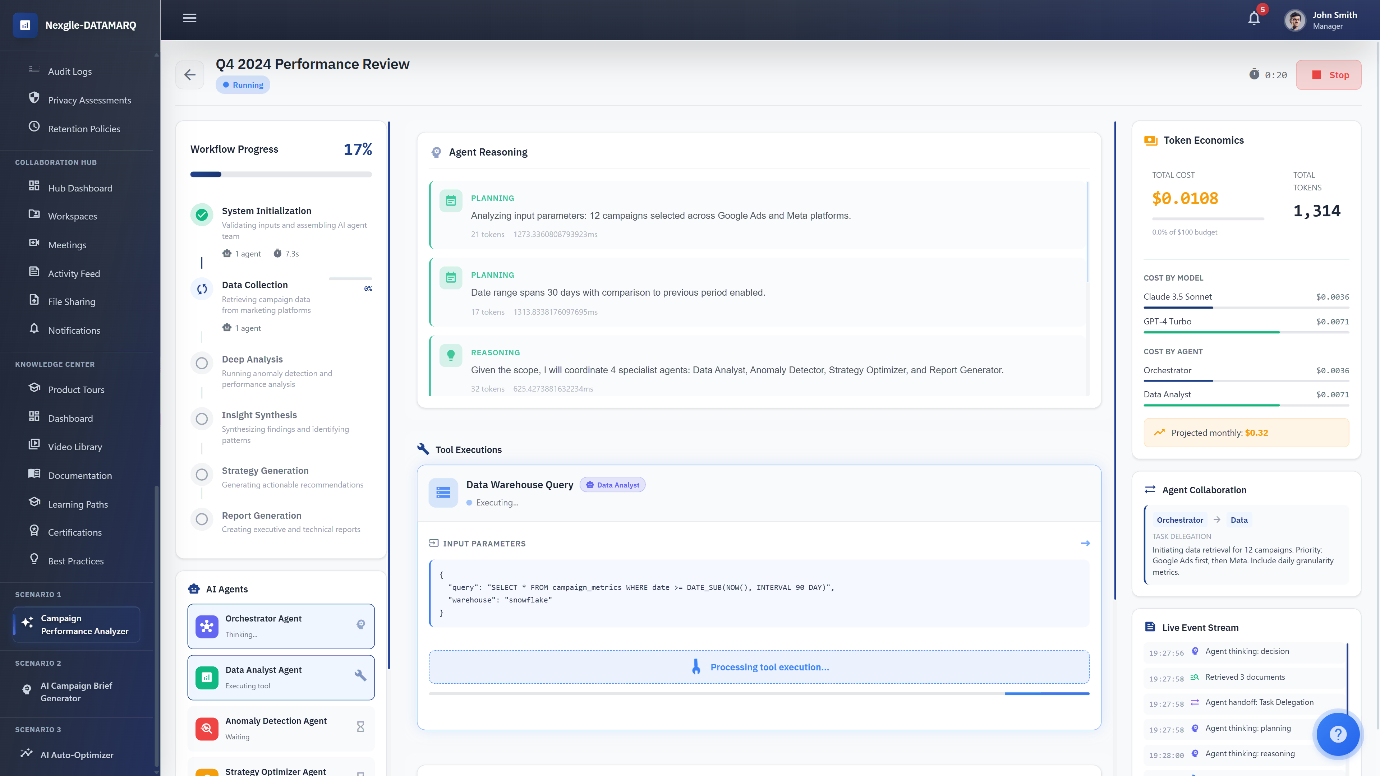This screenshot has height=776, width=1380.
Task: Click the Orchestrator Agent icon
Action: click(207, 626)
